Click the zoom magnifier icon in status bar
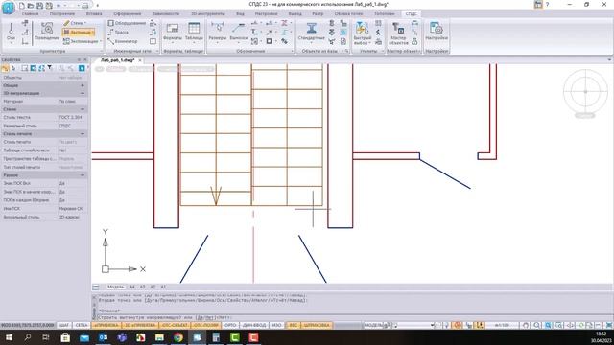The height and width of the screenshot is (345, 614). (x=537, y=325)
